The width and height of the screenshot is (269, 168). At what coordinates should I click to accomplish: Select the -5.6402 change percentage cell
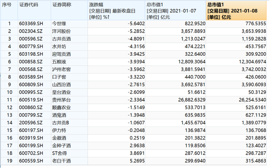(x=116, y=23)
